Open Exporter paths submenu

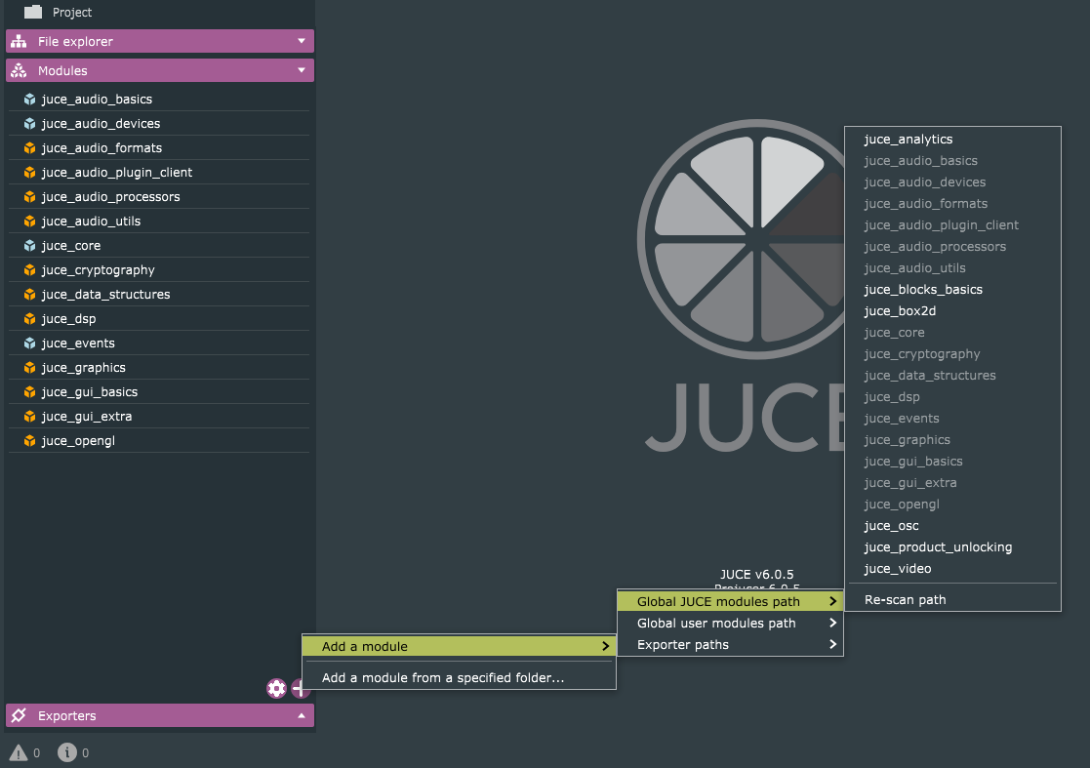(730, 645)
